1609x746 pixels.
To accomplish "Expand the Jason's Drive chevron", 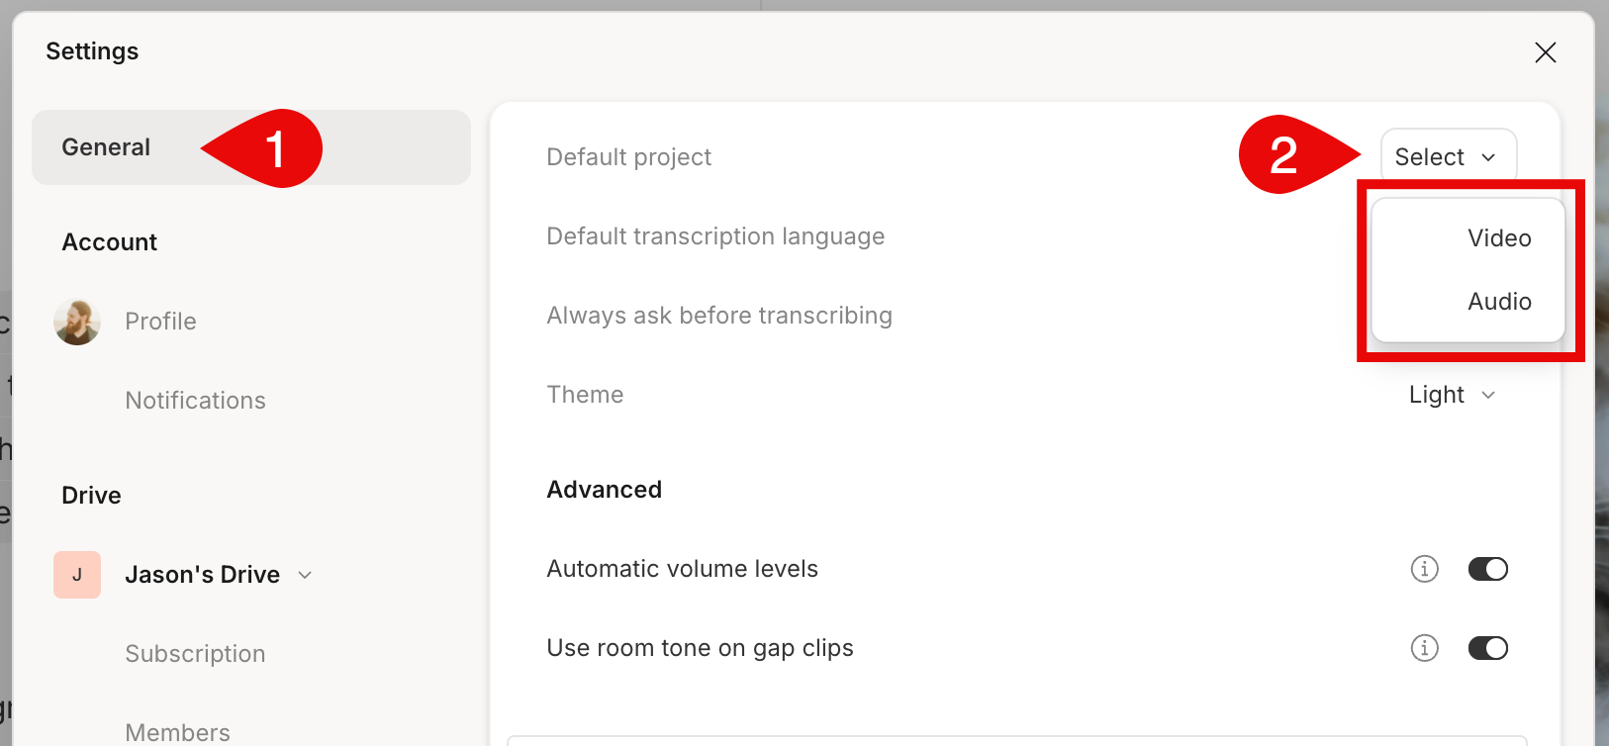I will (x=305, y=575).
